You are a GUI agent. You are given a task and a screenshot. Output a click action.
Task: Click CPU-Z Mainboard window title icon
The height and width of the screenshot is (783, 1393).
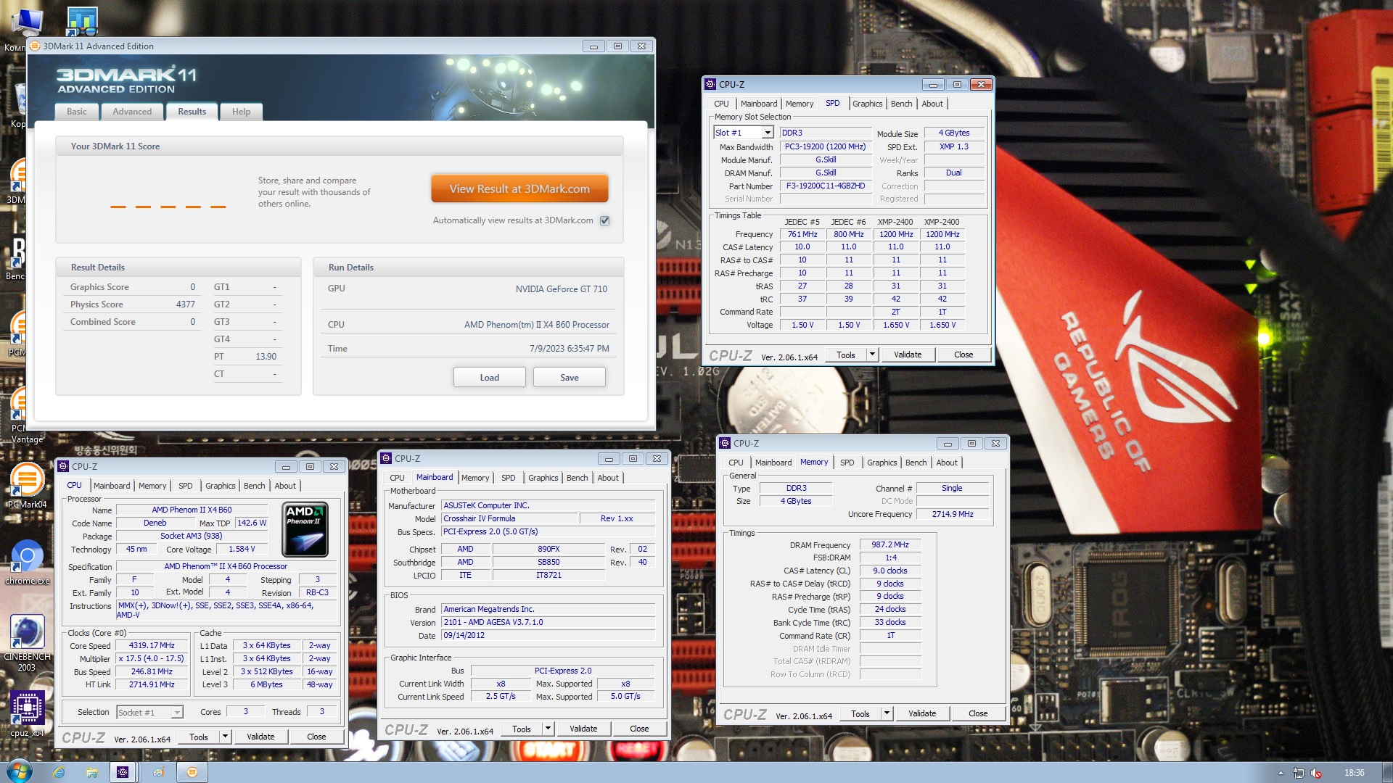(x=386, y=458)
